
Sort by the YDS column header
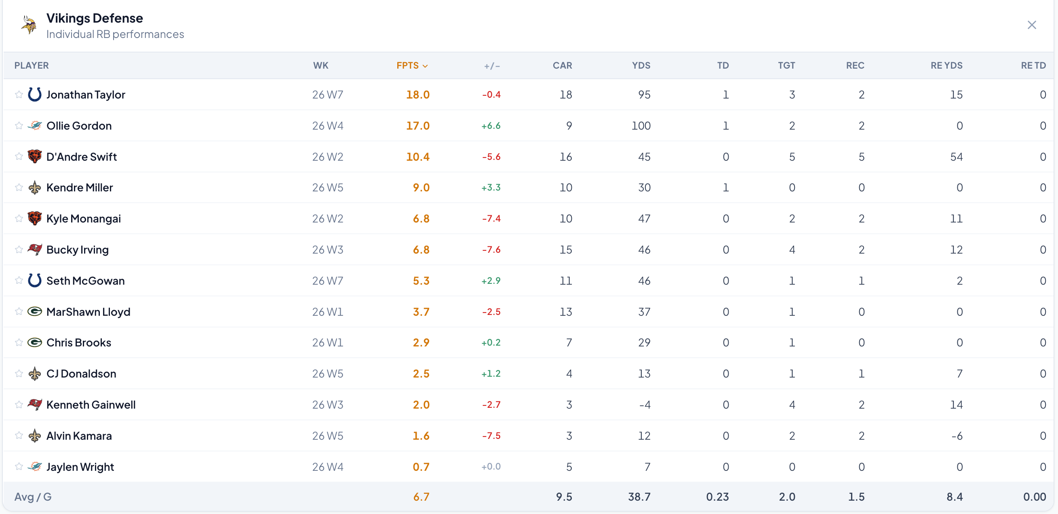(x=641, y=66)
